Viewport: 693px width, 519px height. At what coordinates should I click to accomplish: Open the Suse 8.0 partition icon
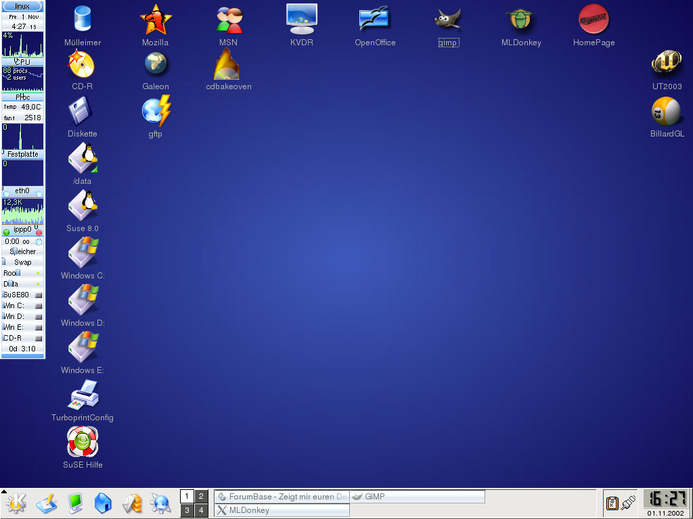pos(83,206)
